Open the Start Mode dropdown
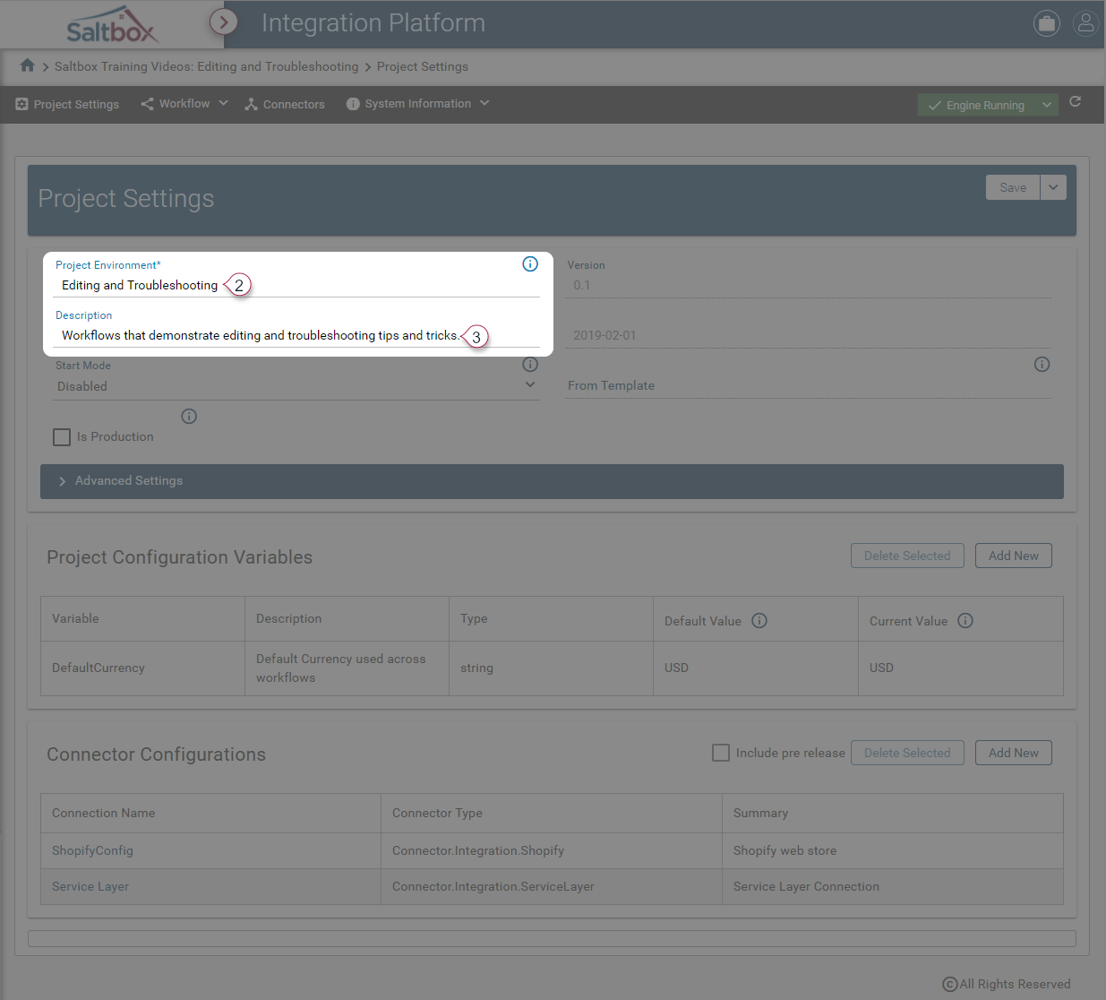Screen dimensions: 1106x1000 point(296,386)
